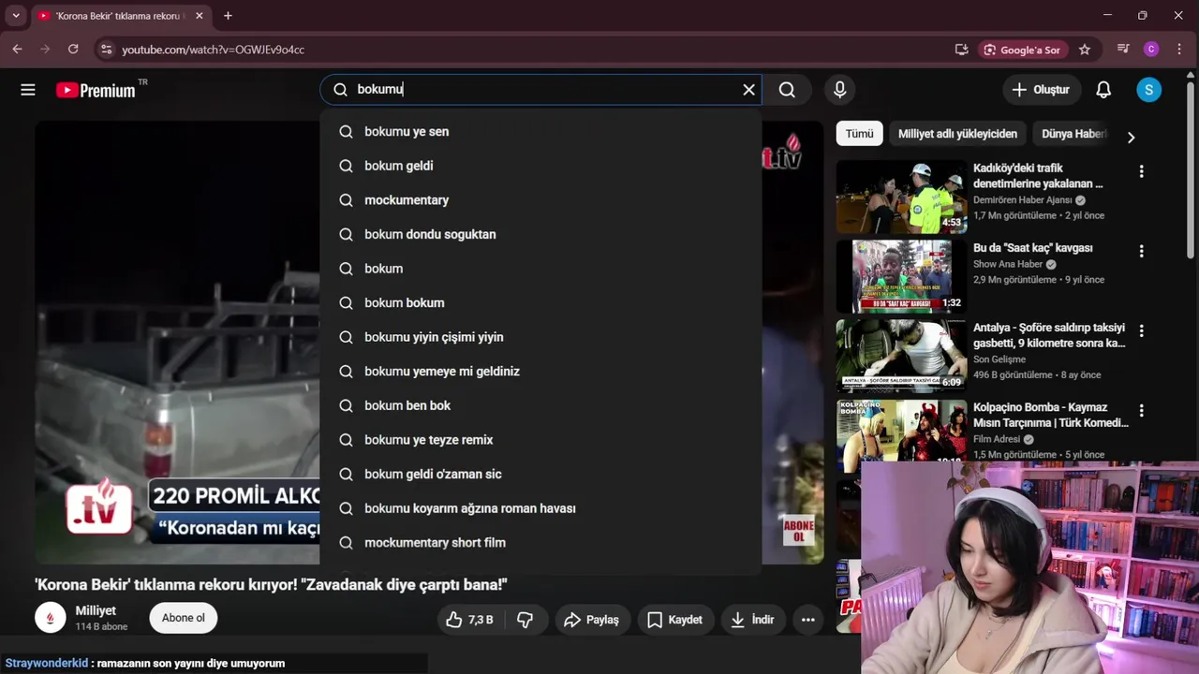Open the Chrome three-dot menu
This screenshot has height=674, width=1199.
pos(1179,50)
